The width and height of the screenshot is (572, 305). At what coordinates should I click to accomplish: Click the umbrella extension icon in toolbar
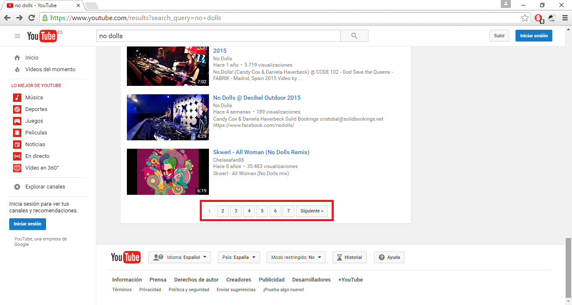point(552,18)
